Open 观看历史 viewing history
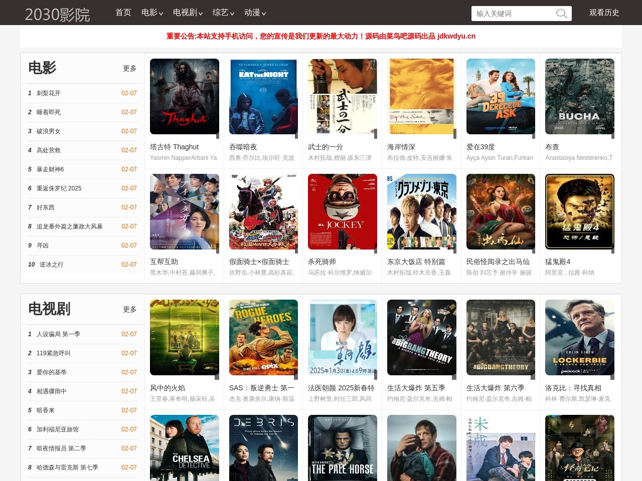The height and width of the screenshot is (481, 642). 604,13
